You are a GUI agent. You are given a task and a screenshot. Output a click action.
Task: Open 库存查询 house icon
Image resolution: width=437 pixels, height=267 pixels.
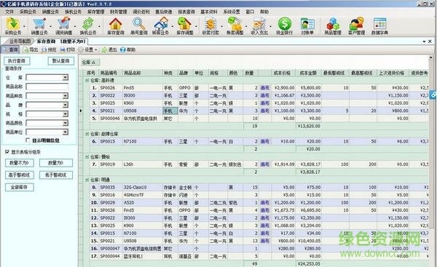coord(115,26)
